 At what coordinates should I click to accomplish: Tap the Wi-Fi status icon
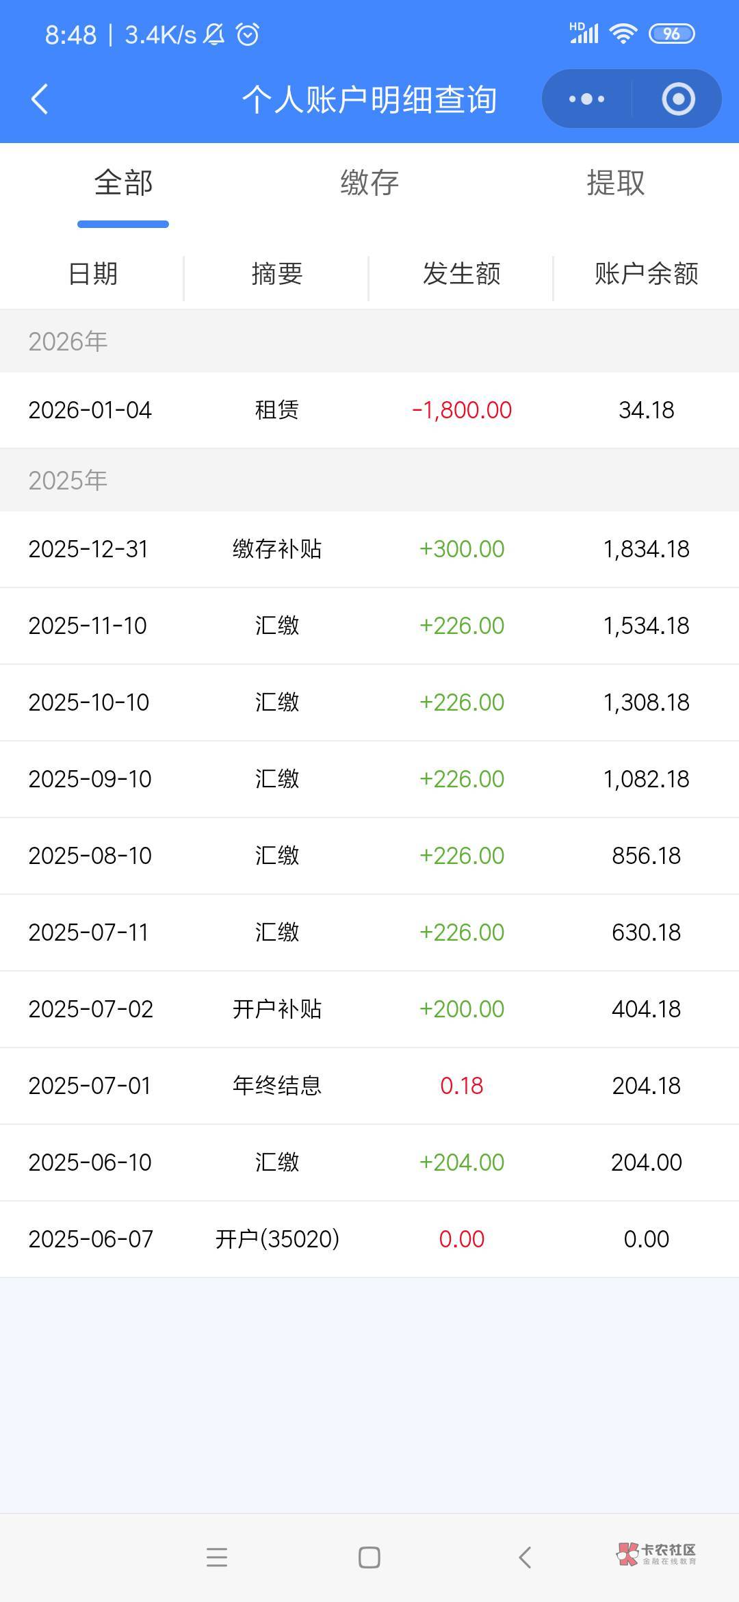(x=623, y=34)
